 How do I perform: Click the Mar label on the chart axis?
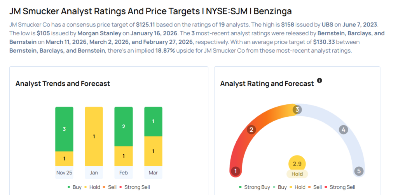153,173
